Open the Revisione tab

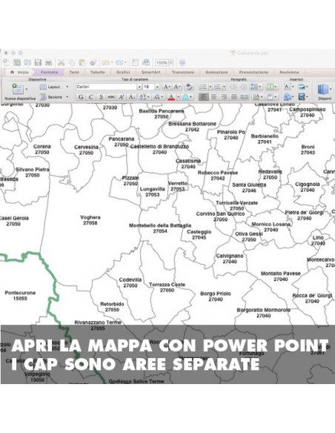point(289,72)
